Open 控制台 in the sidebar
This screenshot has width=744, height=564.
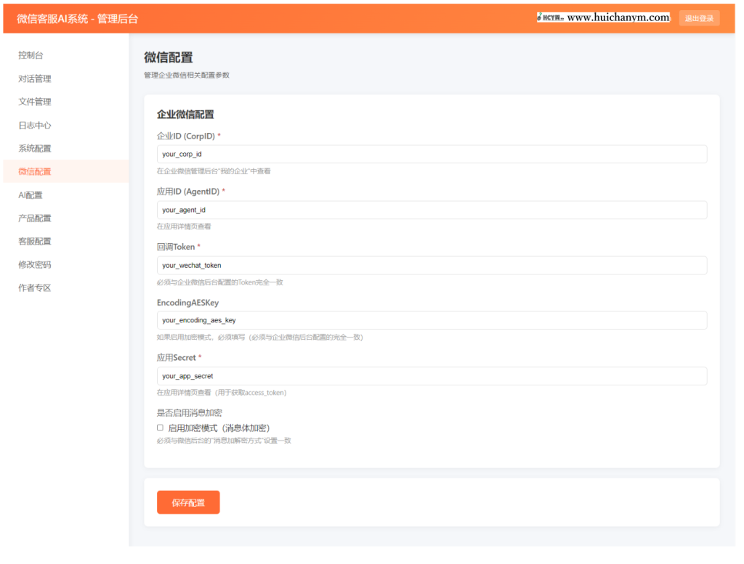(31, 55)
